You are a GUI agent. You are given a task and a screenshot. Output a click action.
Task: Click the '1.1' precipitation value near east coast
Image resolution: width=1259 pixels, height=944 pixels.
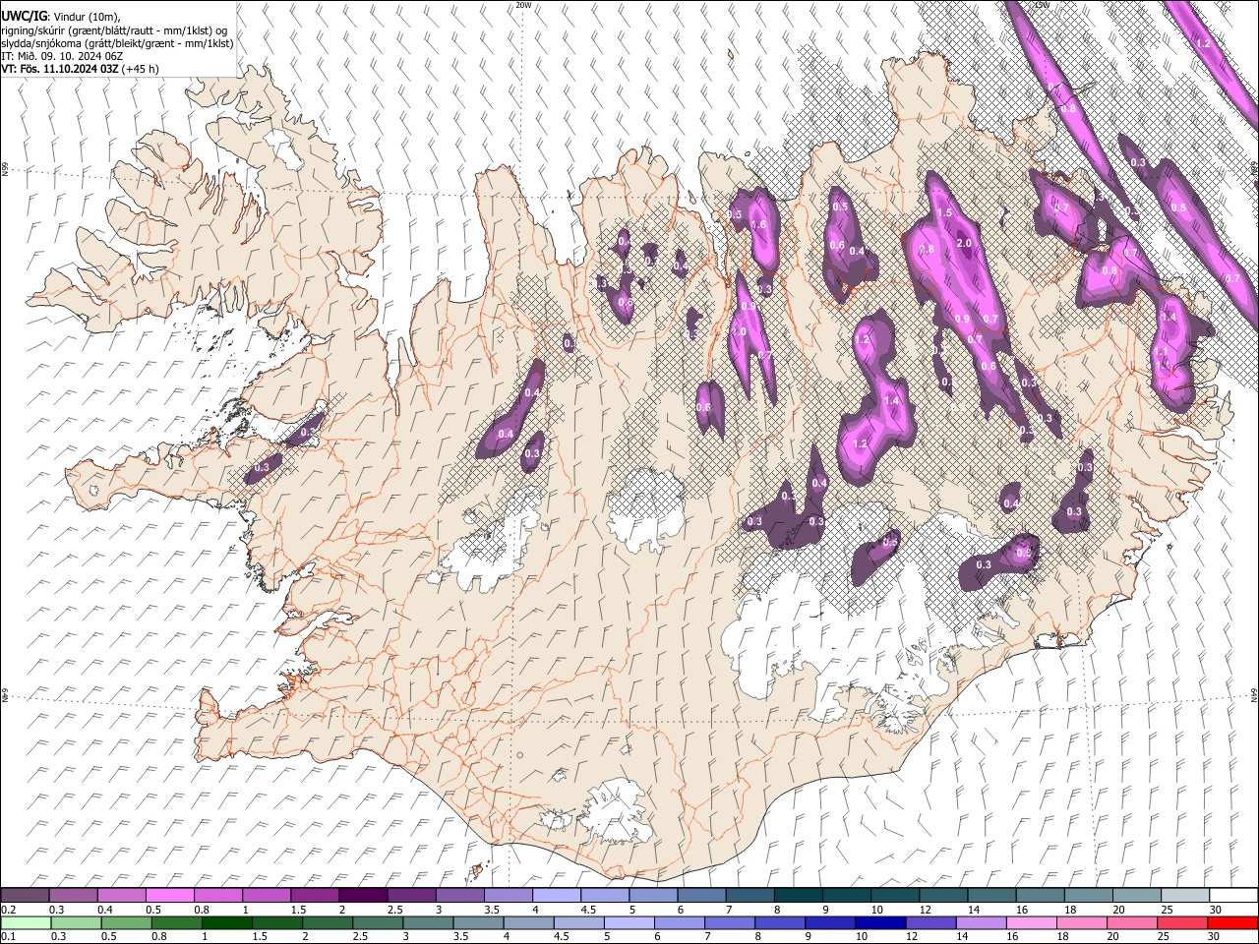coord(1161,352)
